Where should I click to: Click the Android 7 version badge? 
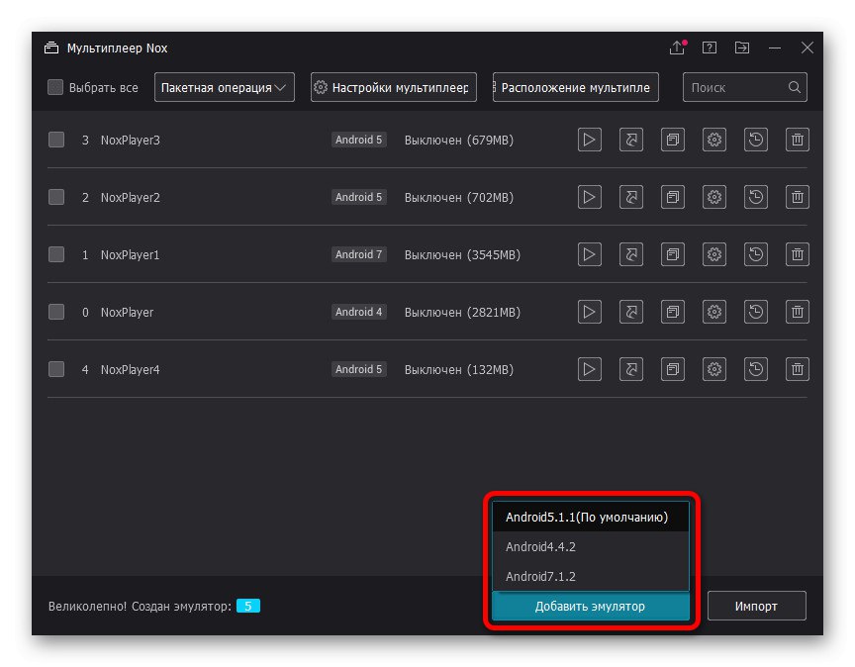coord(359,254)
